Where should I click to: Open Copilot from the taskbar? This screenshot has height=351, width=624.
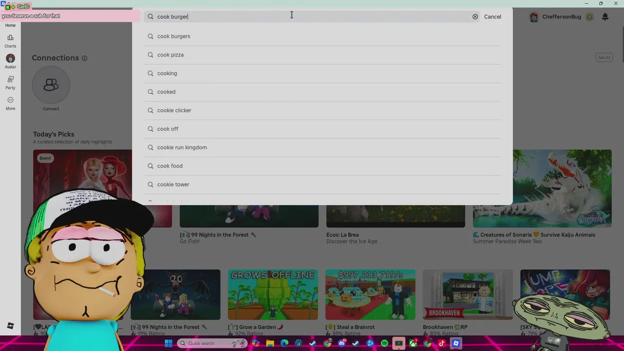(x=256, y=343)
